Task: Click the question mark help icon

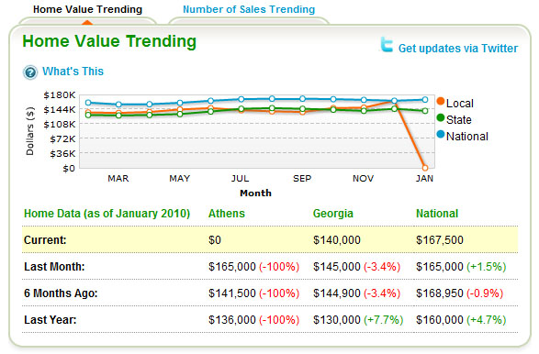Action: (x=30, y=72)
